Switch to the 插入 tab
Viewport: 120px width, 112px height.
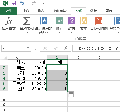pos(41,11)
